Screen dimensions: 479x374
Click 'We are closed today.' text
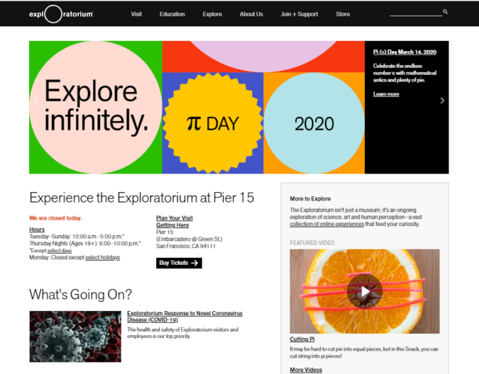pyautogui.click(x=55, y=218)
